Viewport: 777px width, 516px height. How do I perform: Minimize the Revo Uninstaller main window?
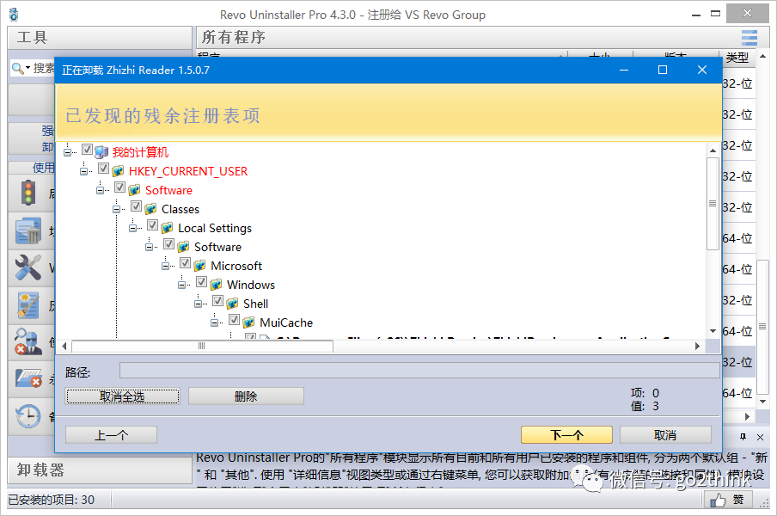tap(696, 15)
